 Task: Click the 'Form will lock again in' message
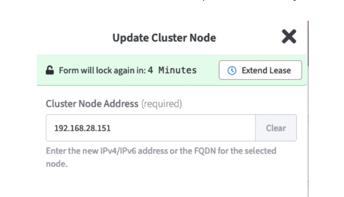[102, 70]
